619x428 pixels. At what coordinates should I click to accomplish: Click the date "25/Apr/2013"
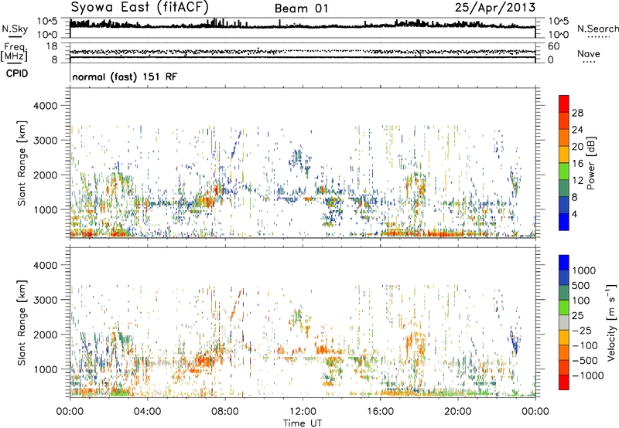pyautogui.click(x=495, y=7)
